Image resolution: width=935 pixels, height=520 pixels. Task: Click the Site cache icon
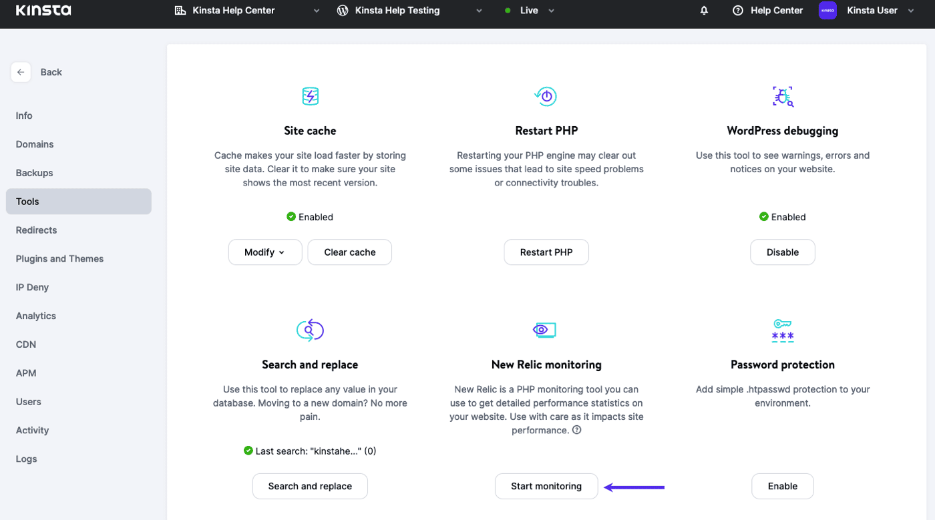(x=310, y=96)
